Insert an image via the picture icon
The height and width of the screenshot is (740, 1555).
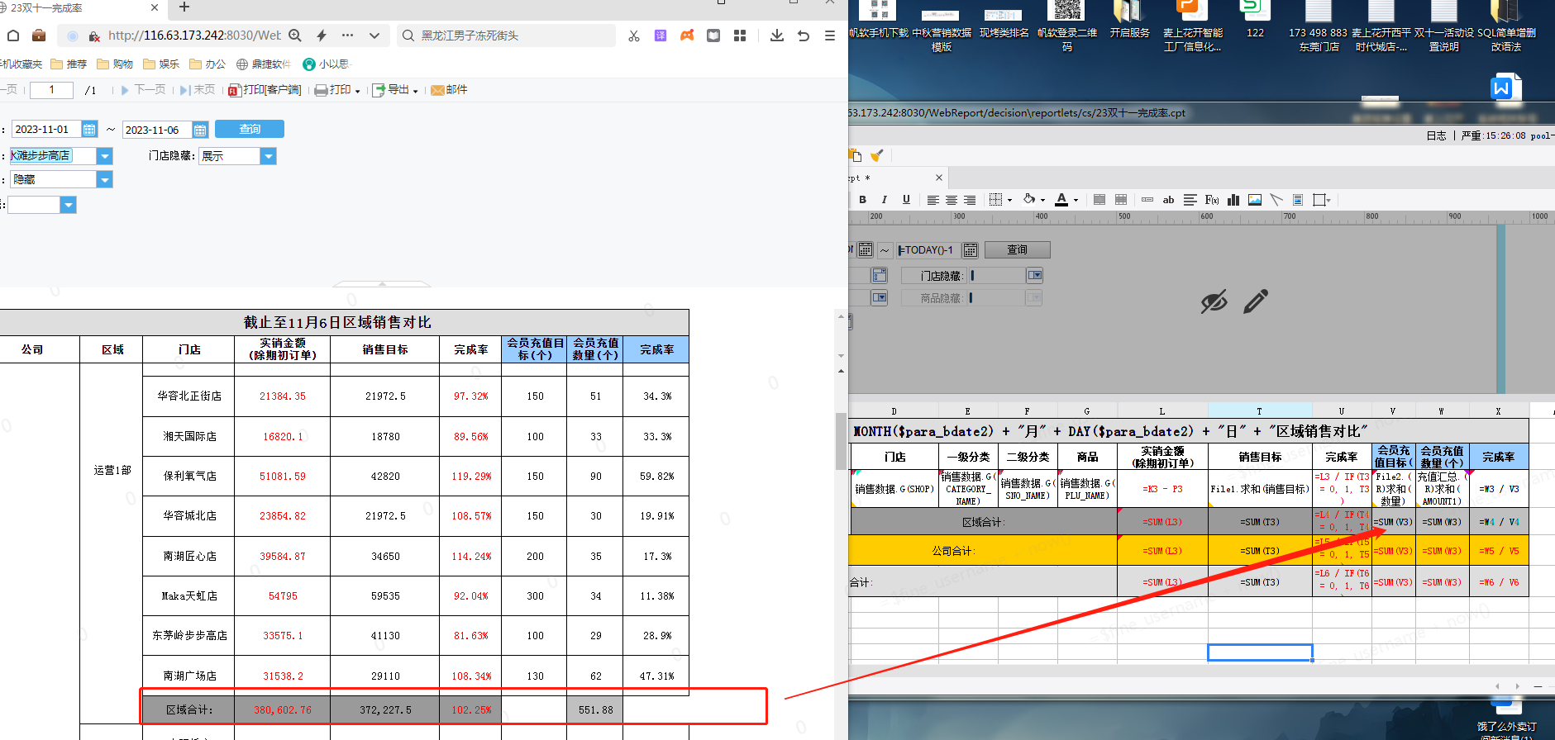click(x=1255, y=200)
